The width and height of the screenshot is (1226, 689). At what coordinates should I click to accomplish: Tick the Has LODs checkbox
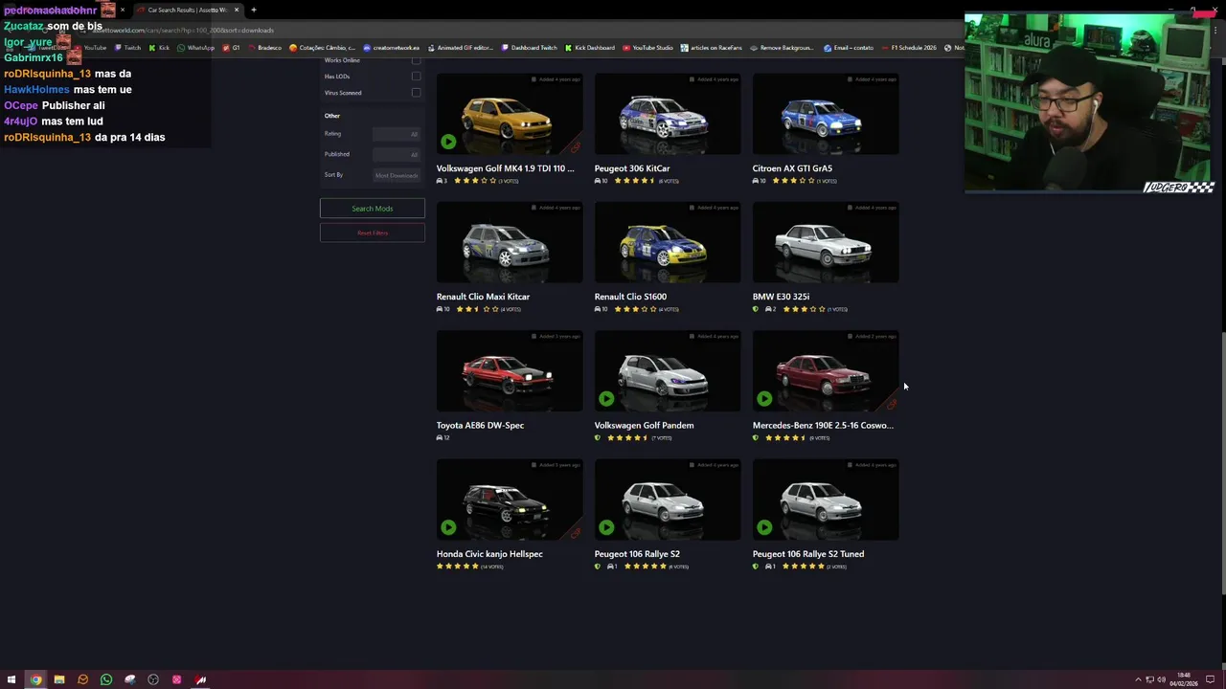416,76
